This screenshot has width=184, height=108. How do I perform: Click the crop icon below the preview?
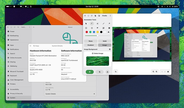115,72
